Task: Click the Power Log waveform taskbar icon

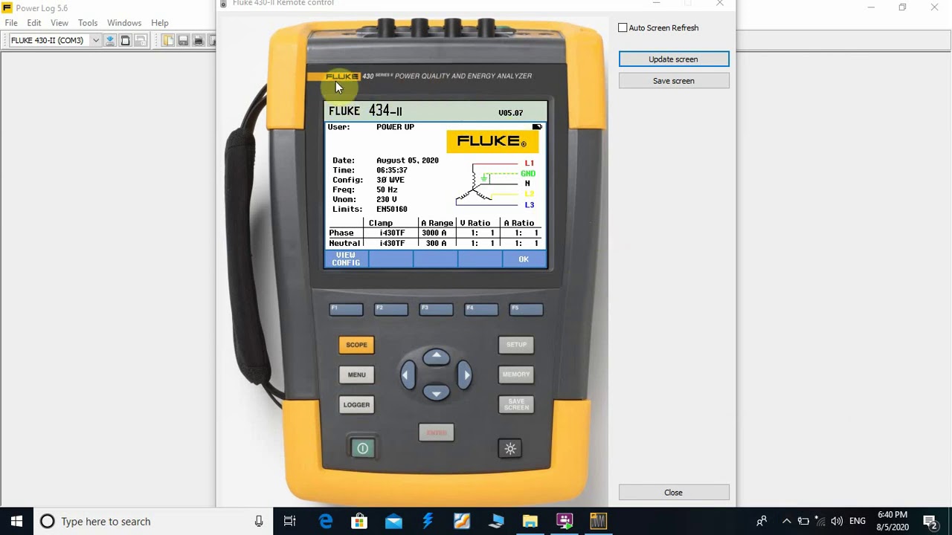Action: tap(598, 522)
